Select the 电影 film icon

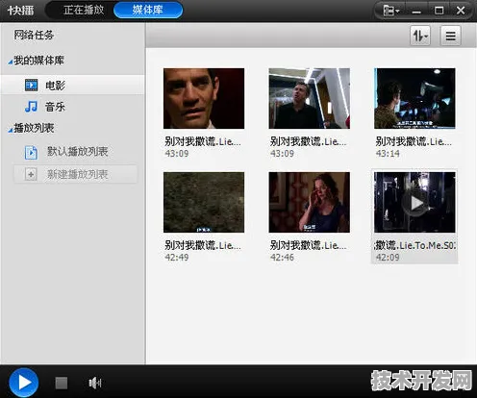point(31,86)
